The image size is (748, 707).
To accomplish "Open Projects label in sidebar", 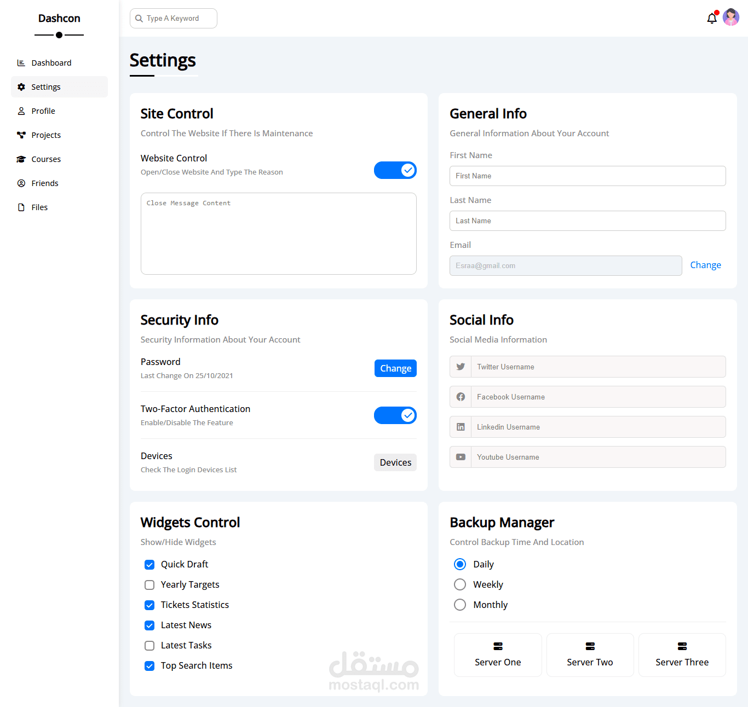I will tap(46, 135).
